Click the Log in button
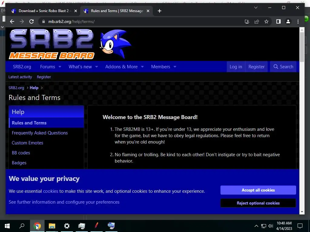The width and height of the screenshot is (310, 232). tap(236, 67)
